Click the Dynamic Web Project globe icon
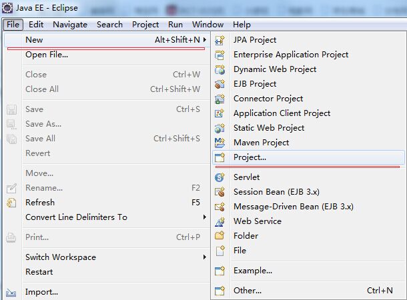The image size is (407, 300). click(x=220, y=69)
